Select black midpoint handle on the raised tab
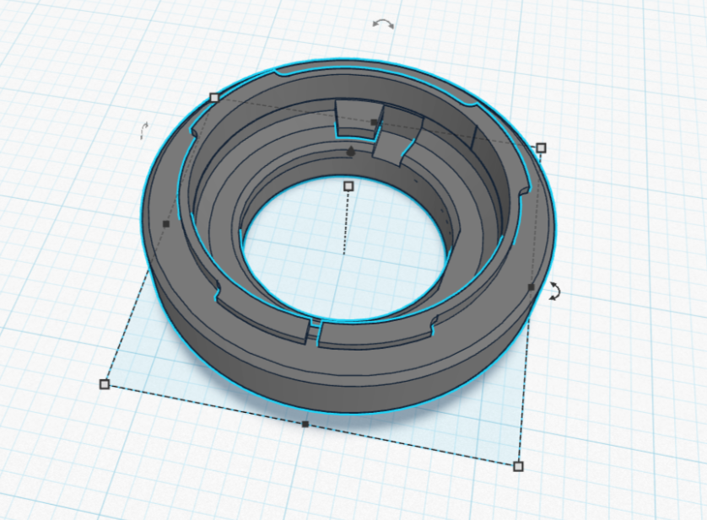 374,122
